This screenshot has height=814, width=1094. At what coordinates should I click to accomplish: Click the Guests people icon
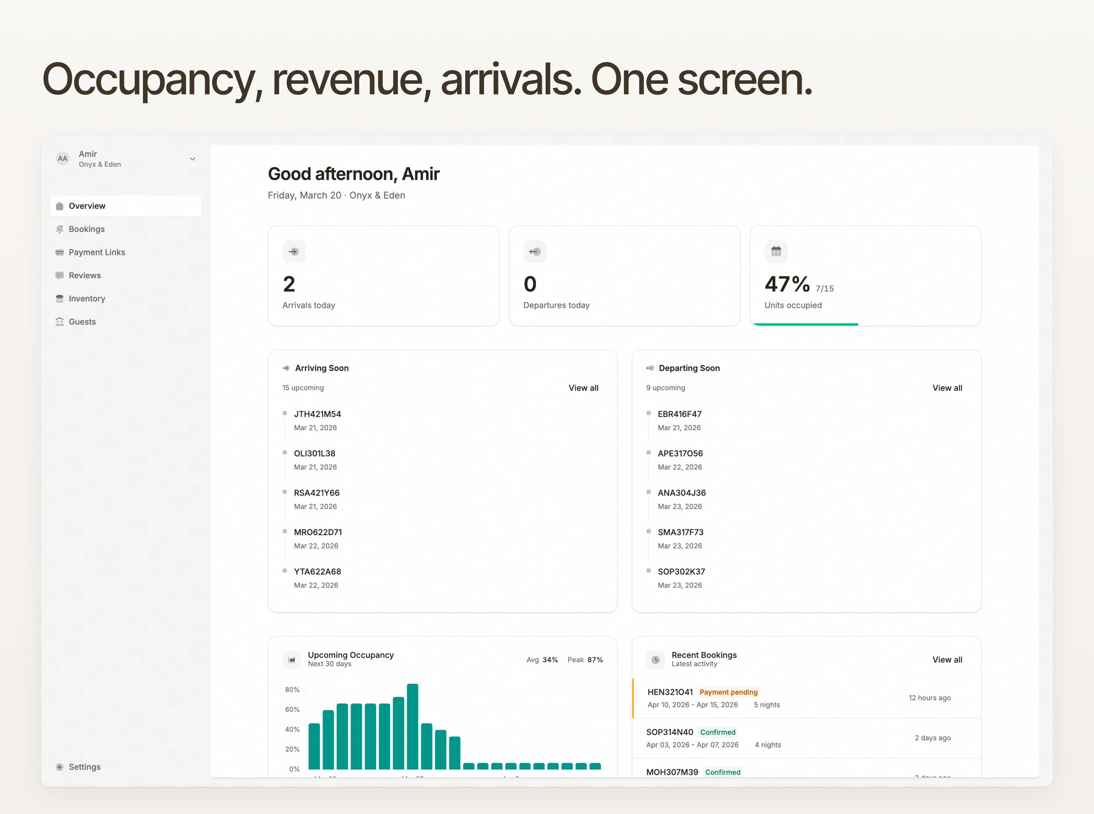[59, 322]
